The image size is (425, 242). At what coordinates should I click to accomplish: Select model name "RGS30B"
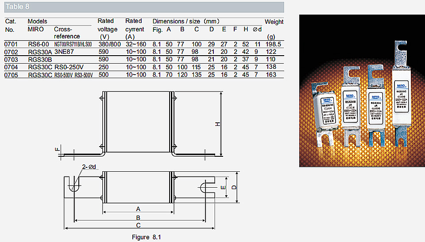coord(40,60)
